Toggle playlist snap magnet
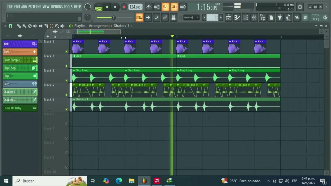The image size is (331, 186). (10, 26)
